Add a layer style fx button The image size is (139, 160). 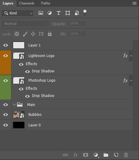pos(76,155)
